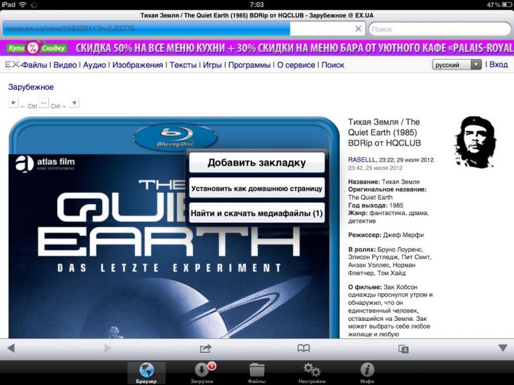This screenshot has width=514, height=385.
Task: Open the Зарубежное category link
Action: (31, 87)
